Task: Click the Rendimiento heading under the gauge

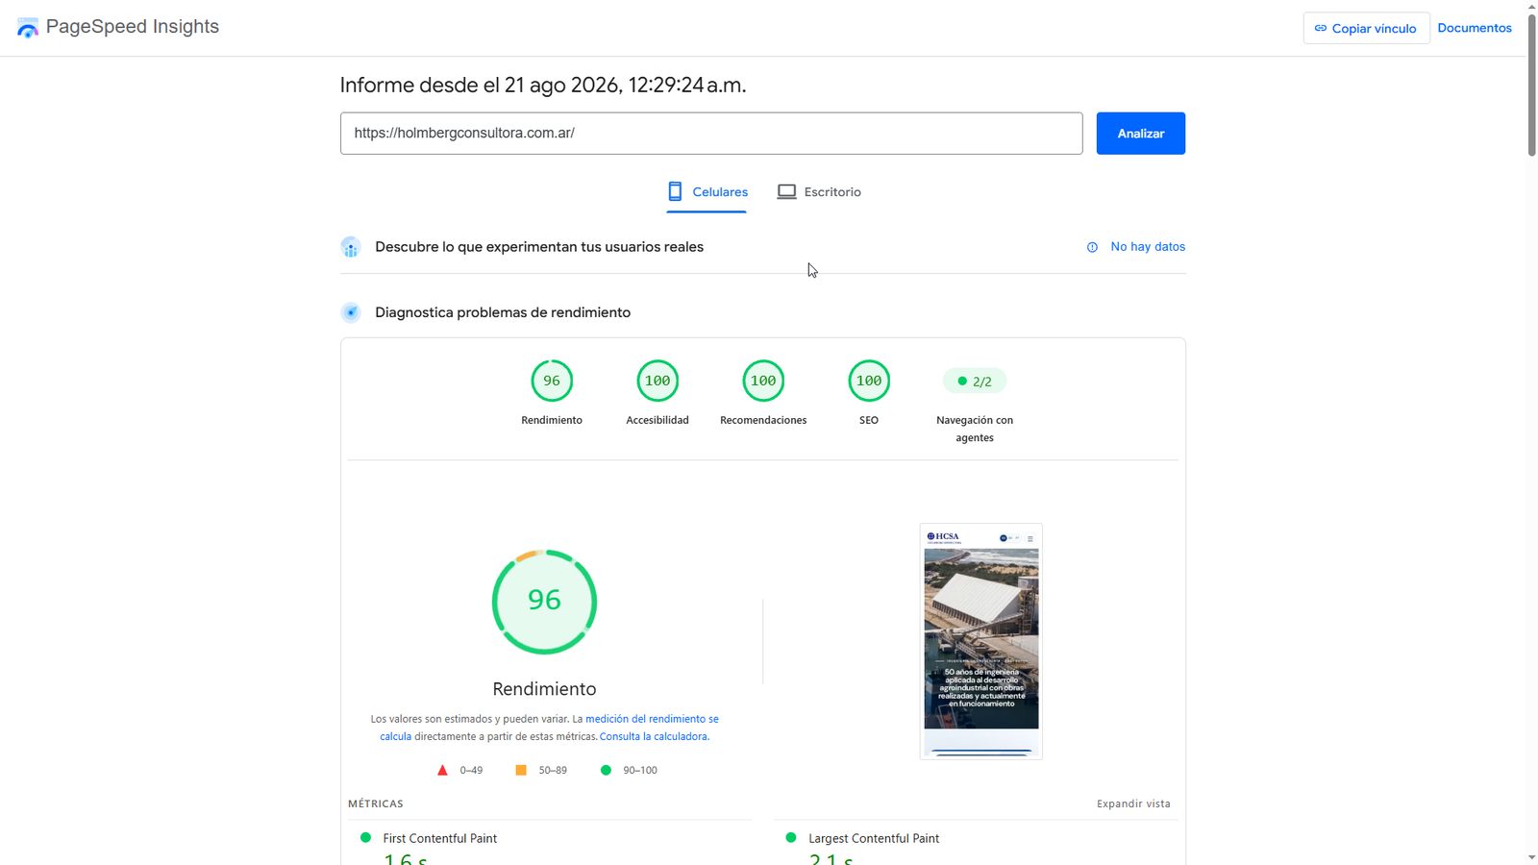Action: tap(544, 689)
